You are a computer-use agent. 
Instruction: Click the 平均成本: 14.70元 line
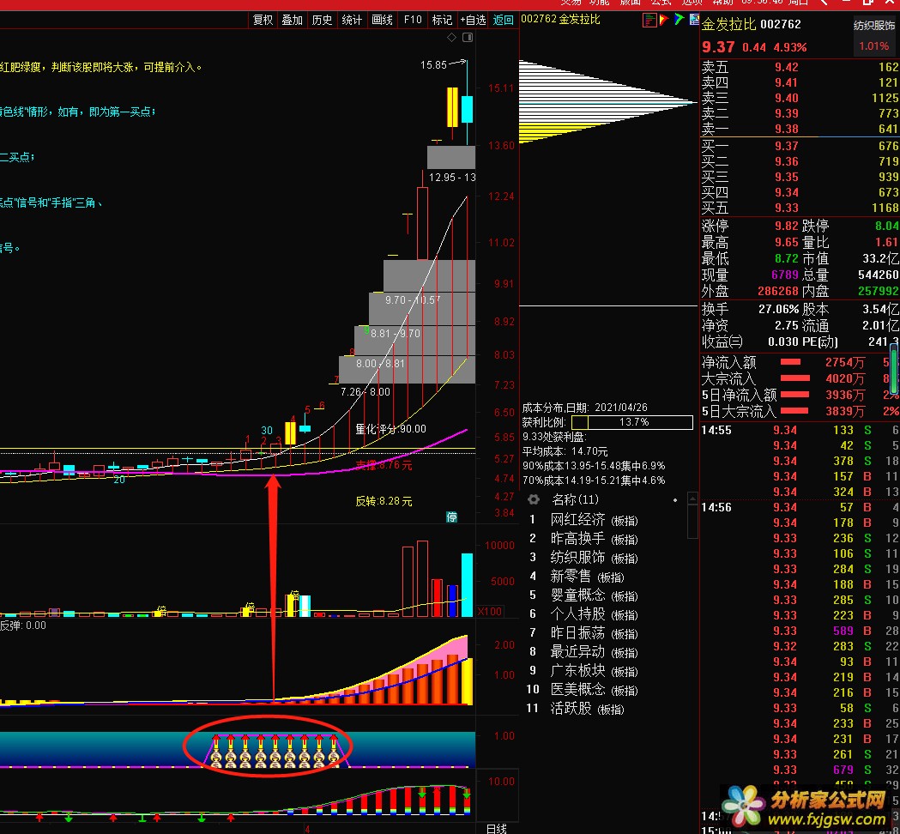[565, 451]
